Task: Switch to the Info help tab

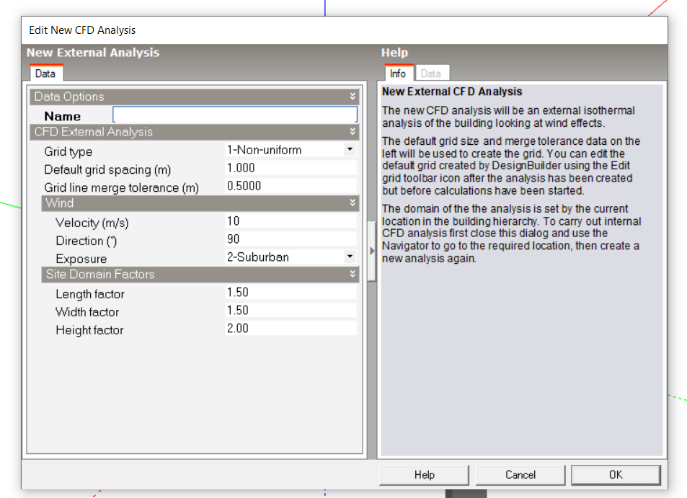Action: 398,73
